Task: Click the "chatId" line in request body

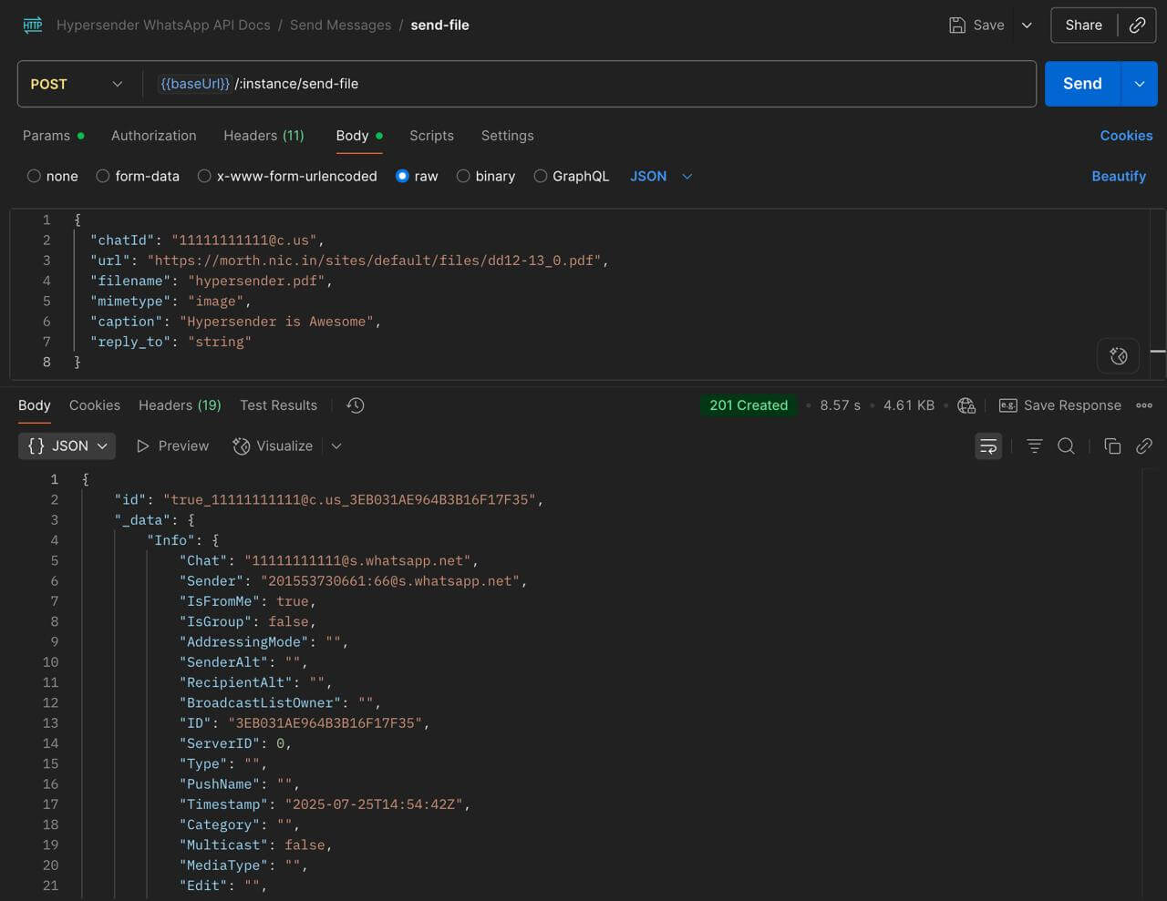Action: click(x=207, y=241)
